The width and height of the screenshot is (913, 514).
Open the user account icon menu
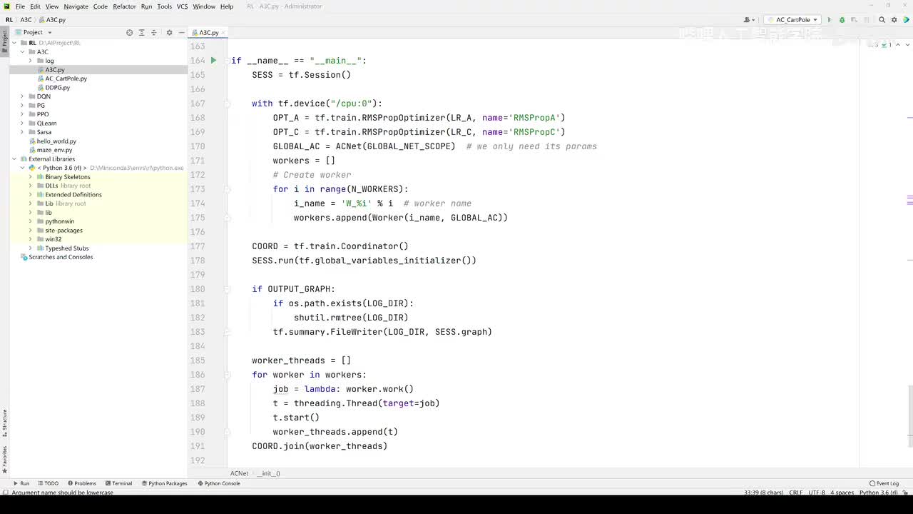click(x=749, y=20)
